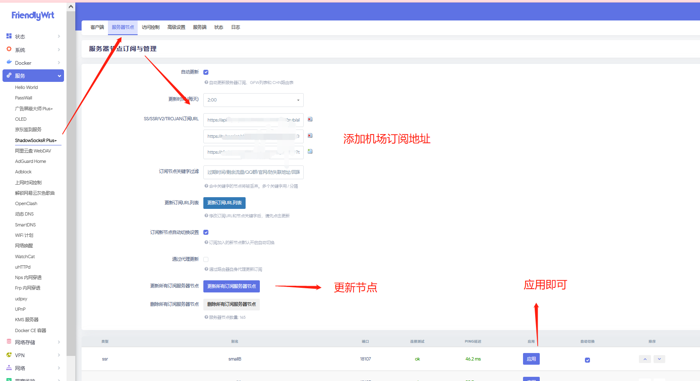Remove the second subscription URL entry
Screen dimensions: 700x381
[310, 136]
